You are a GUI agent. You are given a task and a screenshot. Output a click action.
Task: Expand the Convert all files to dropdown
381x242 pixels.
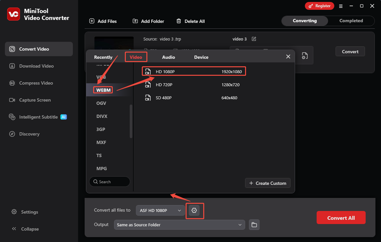coord(160,210)
